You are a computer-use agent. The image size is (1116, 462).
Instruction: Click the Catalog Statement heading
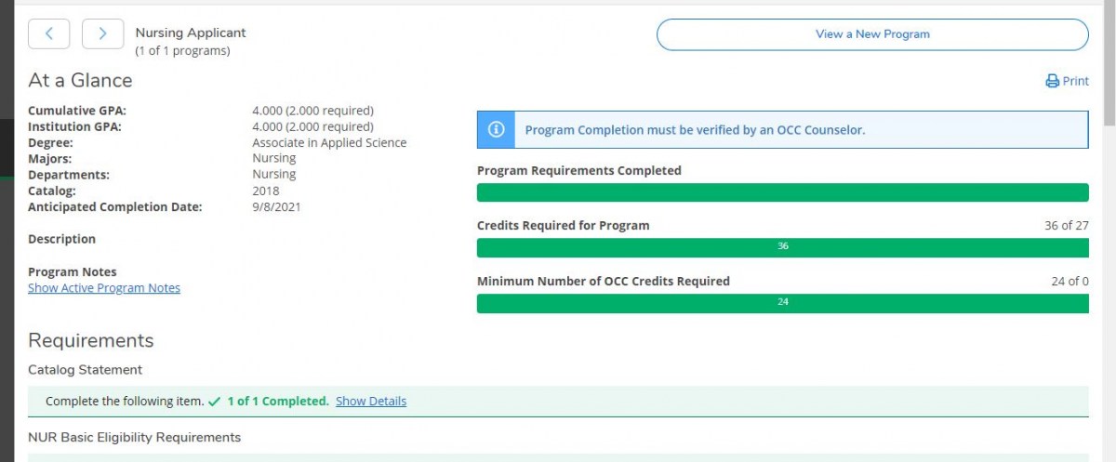pyautogui.click(x=86, y=370)
